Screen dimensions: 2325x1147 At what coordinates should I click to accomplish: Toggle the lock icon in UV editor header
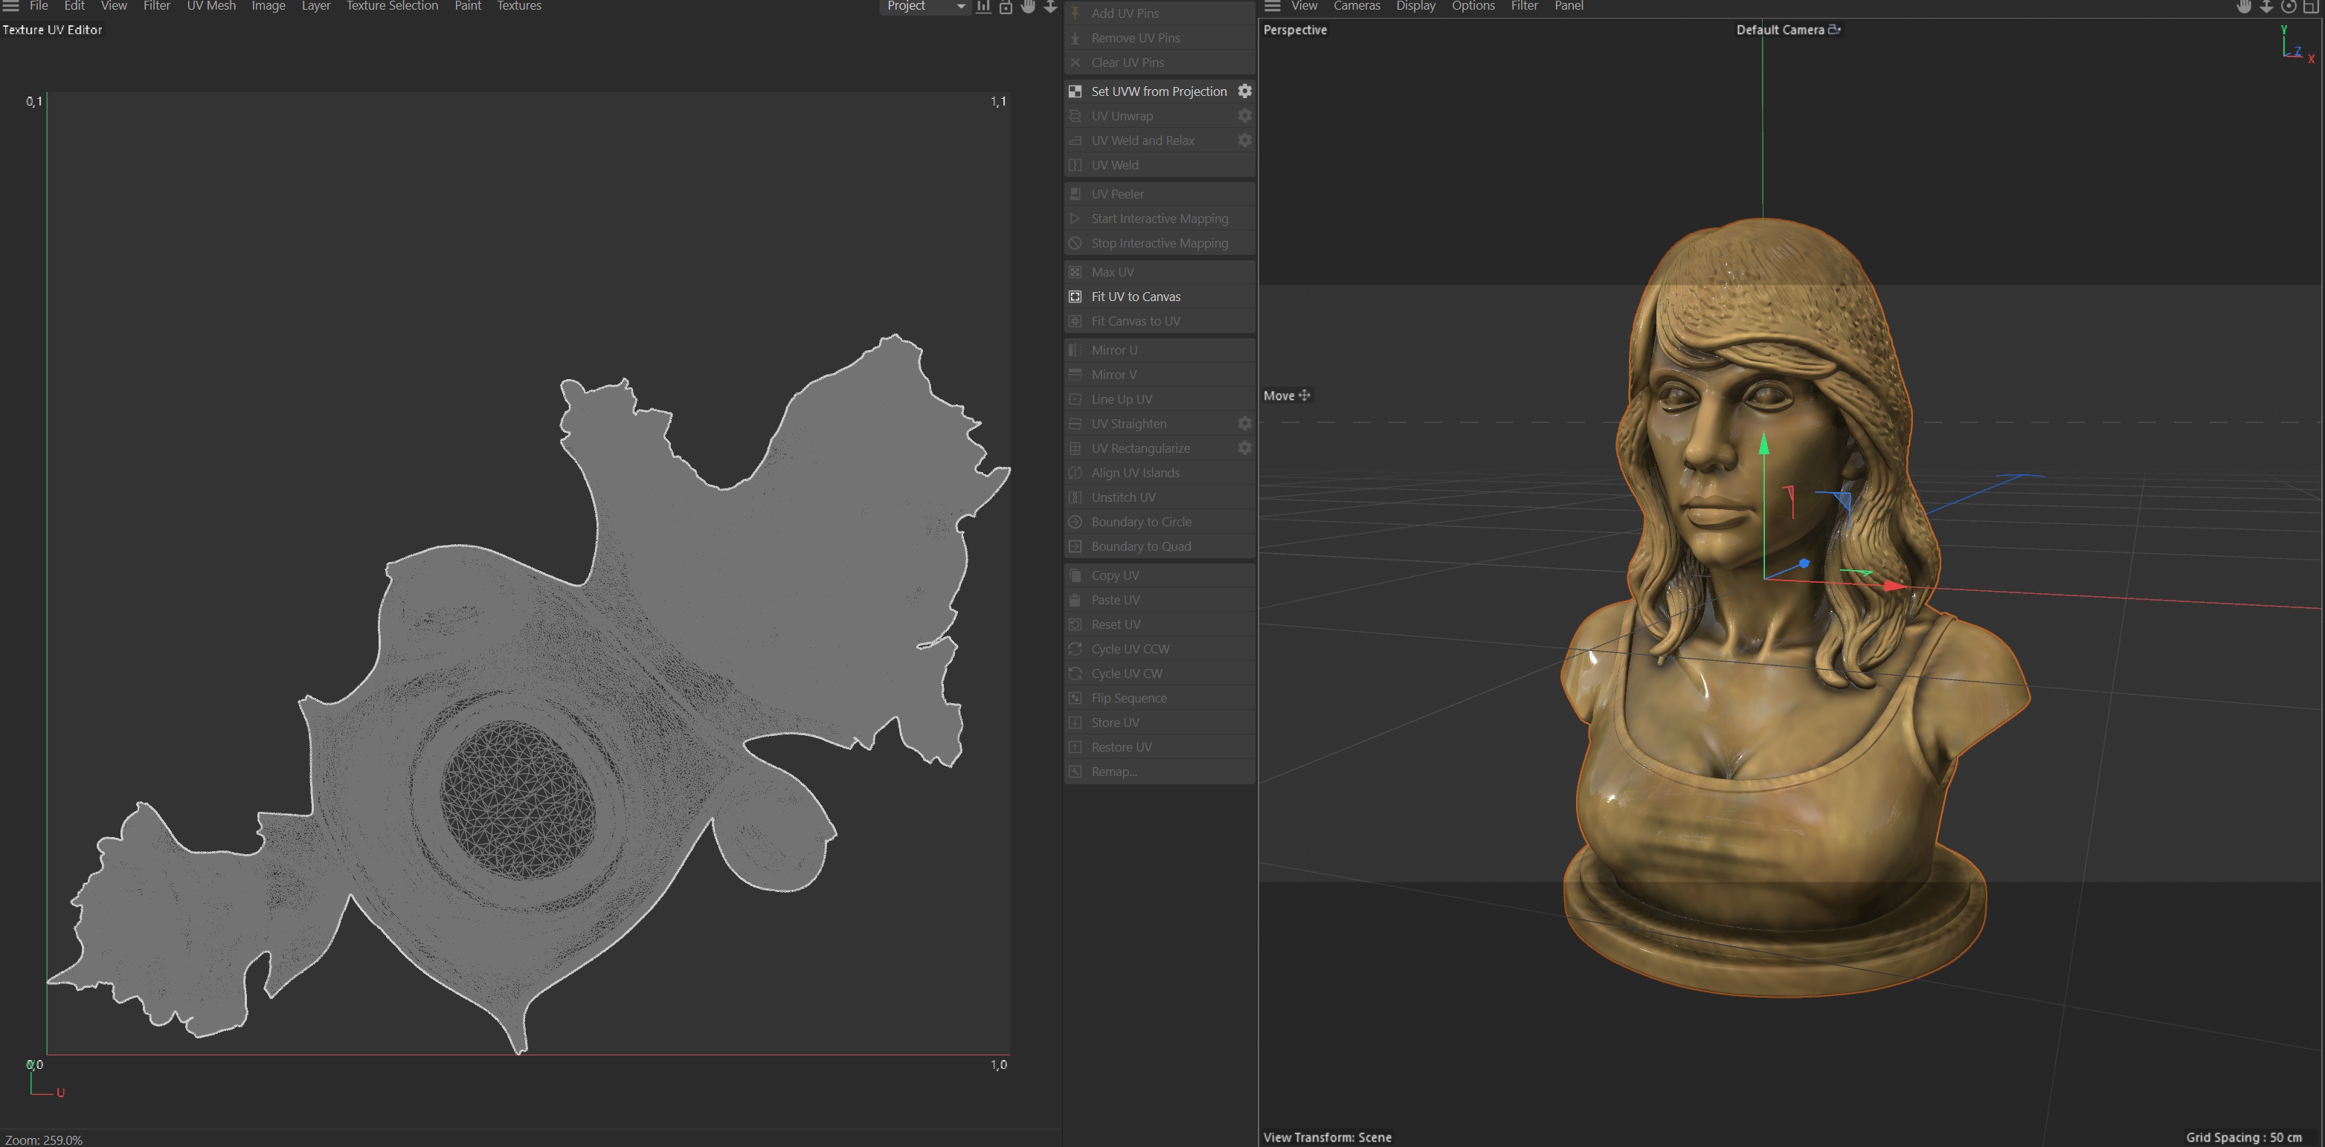(x=1006, y=6)
